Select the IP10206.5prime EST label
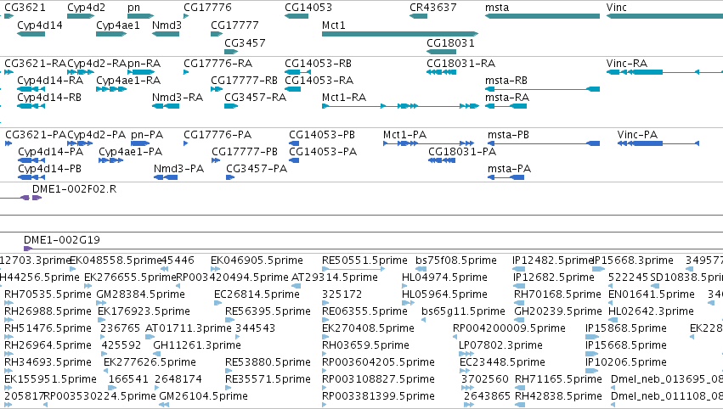Screen dimensions: 723x409 626,362
